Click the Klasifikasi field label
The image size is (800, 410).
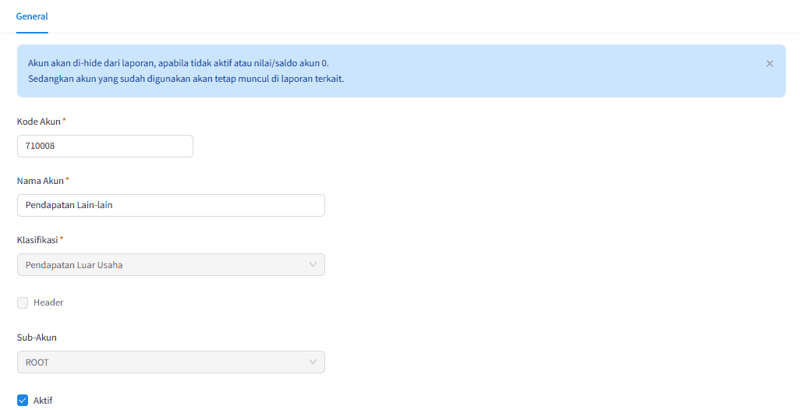pyautogui.click(x=37, y=240)
